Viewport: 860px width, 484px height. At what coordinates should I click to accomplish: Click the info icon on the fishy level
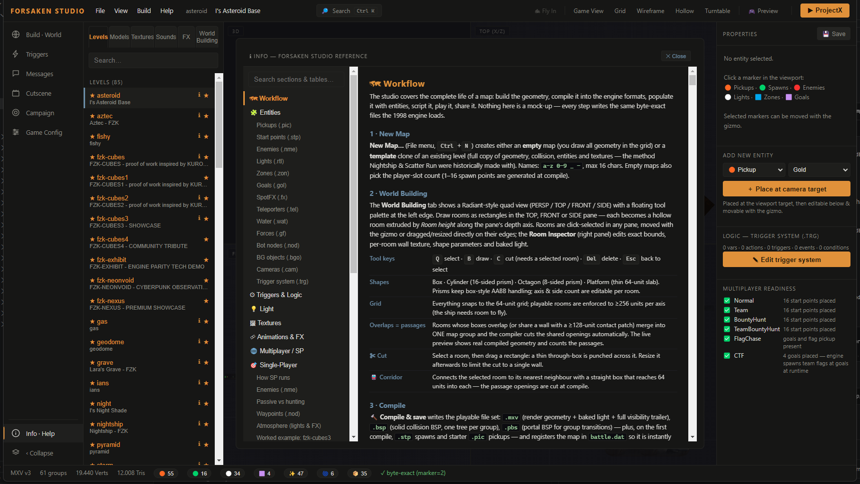point(199,136)
